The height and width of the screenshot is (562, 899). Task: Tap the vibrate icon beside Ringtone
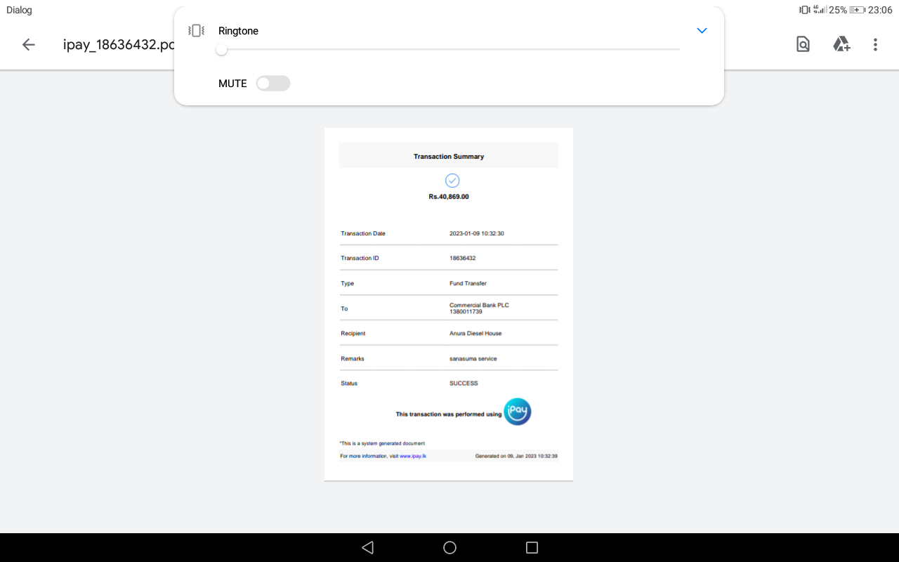[x=196, y=31]
